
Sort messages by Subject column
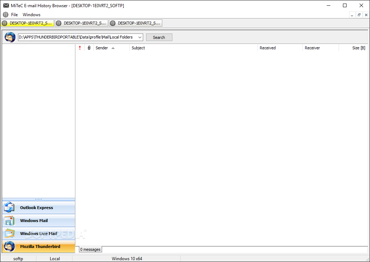coord(194,48)
